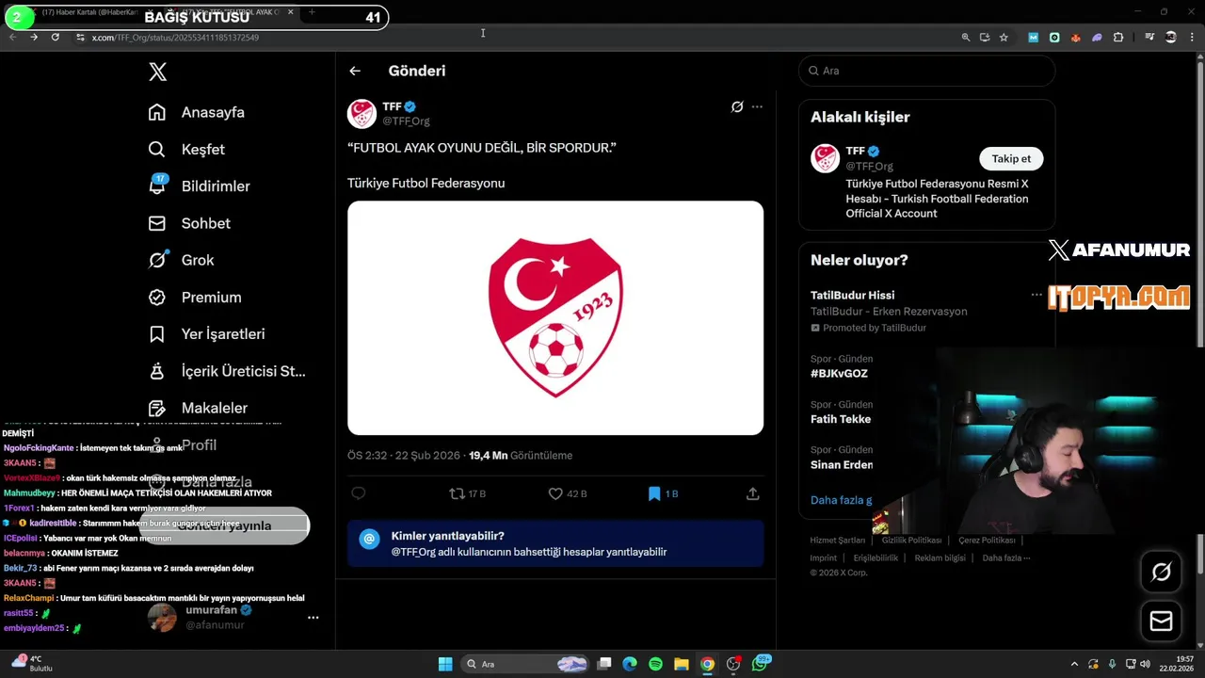Click the Windows taskbar search box

click(527, 664)
